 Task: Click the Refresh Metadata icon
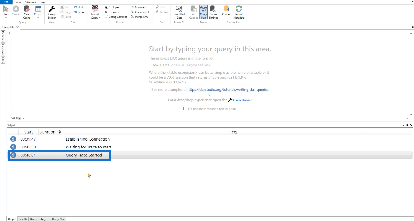[239, 9]
